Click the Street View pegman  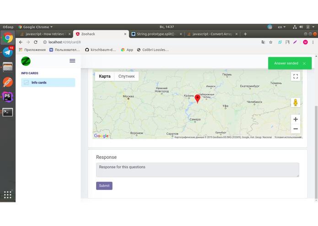click(296, 102)
